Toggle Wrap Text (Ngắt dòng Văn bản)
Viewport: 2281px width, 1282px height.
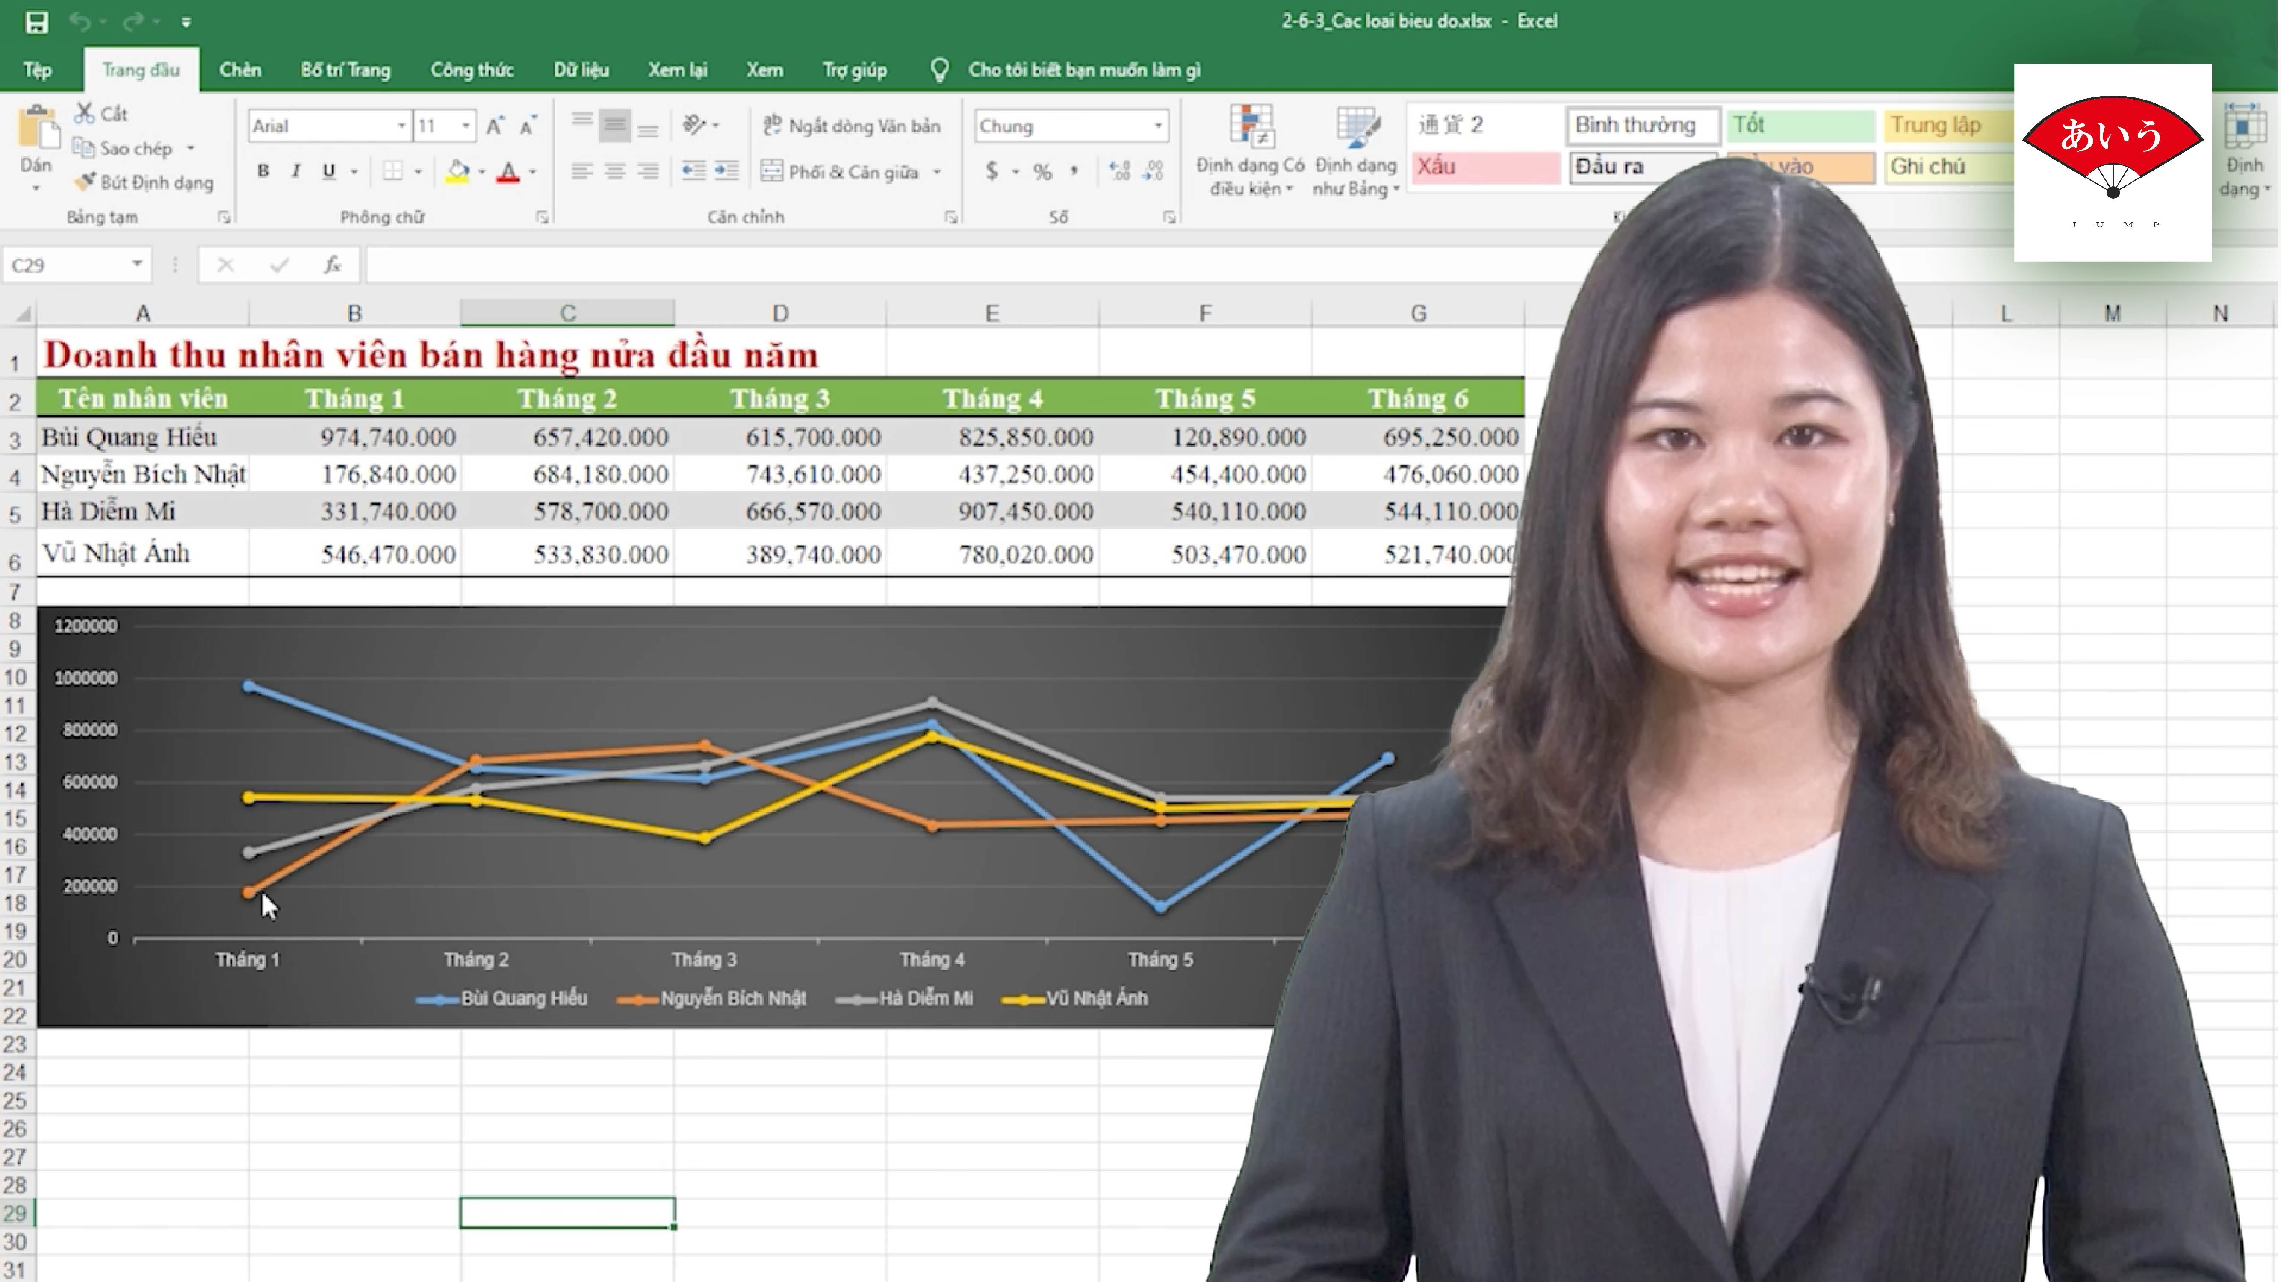point(852,126)
